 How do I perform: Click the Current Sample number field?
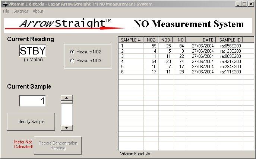[32, 101]
